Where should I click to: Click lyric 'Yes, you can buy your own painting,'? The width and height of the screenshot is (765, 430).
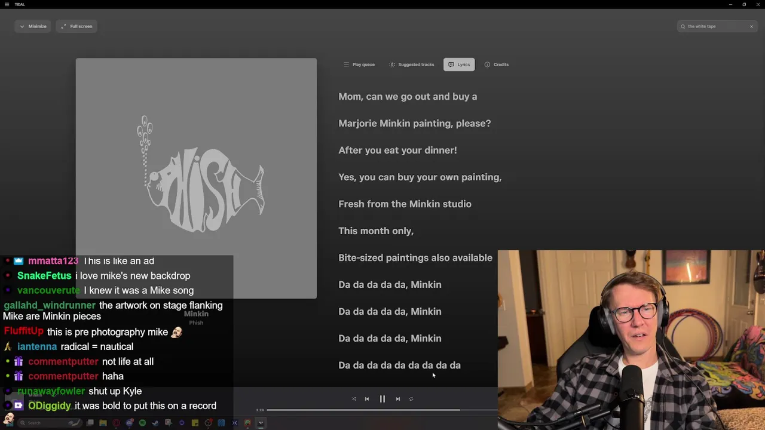[420, 177]
